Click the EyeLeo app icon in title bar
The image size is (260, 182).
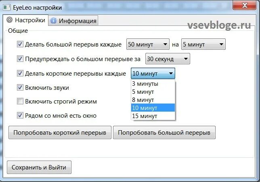pyautogui.click(x=7, y=7)
